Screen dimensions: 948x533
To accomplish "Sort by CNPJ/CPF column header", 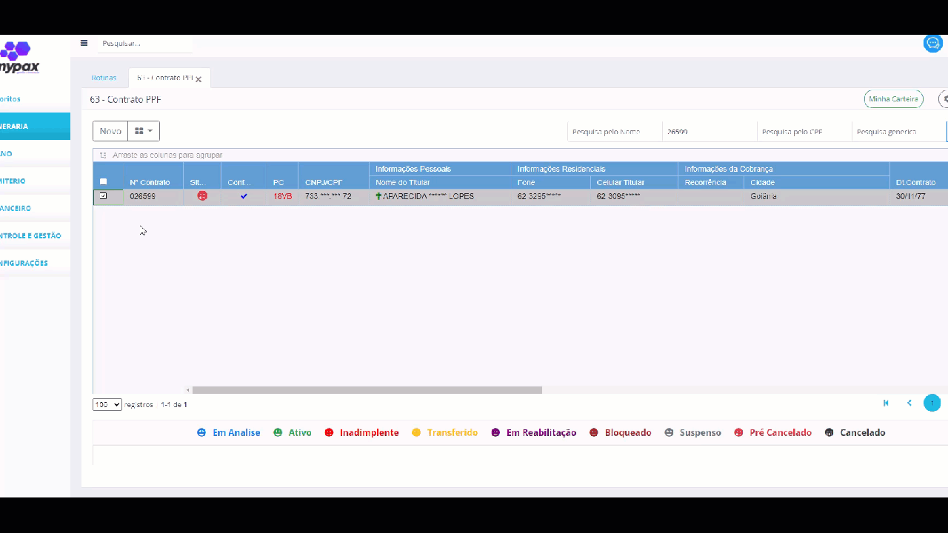I will click(x=333, y=175).
